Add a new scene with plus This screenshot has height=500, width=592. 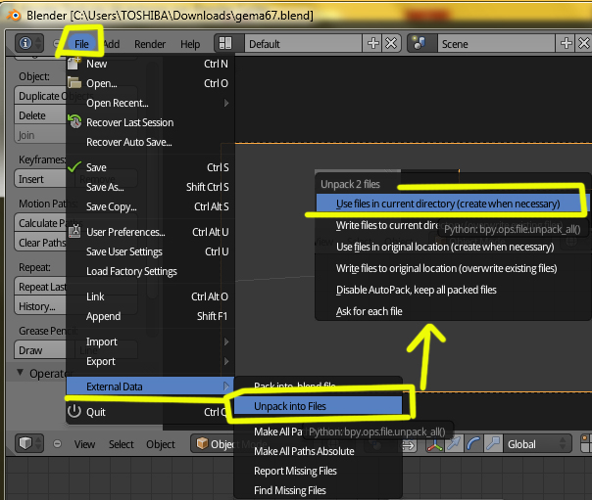tap(566, 43)
